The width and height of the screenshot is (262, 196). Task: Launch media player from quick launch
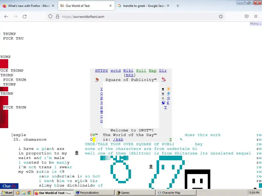18,193
